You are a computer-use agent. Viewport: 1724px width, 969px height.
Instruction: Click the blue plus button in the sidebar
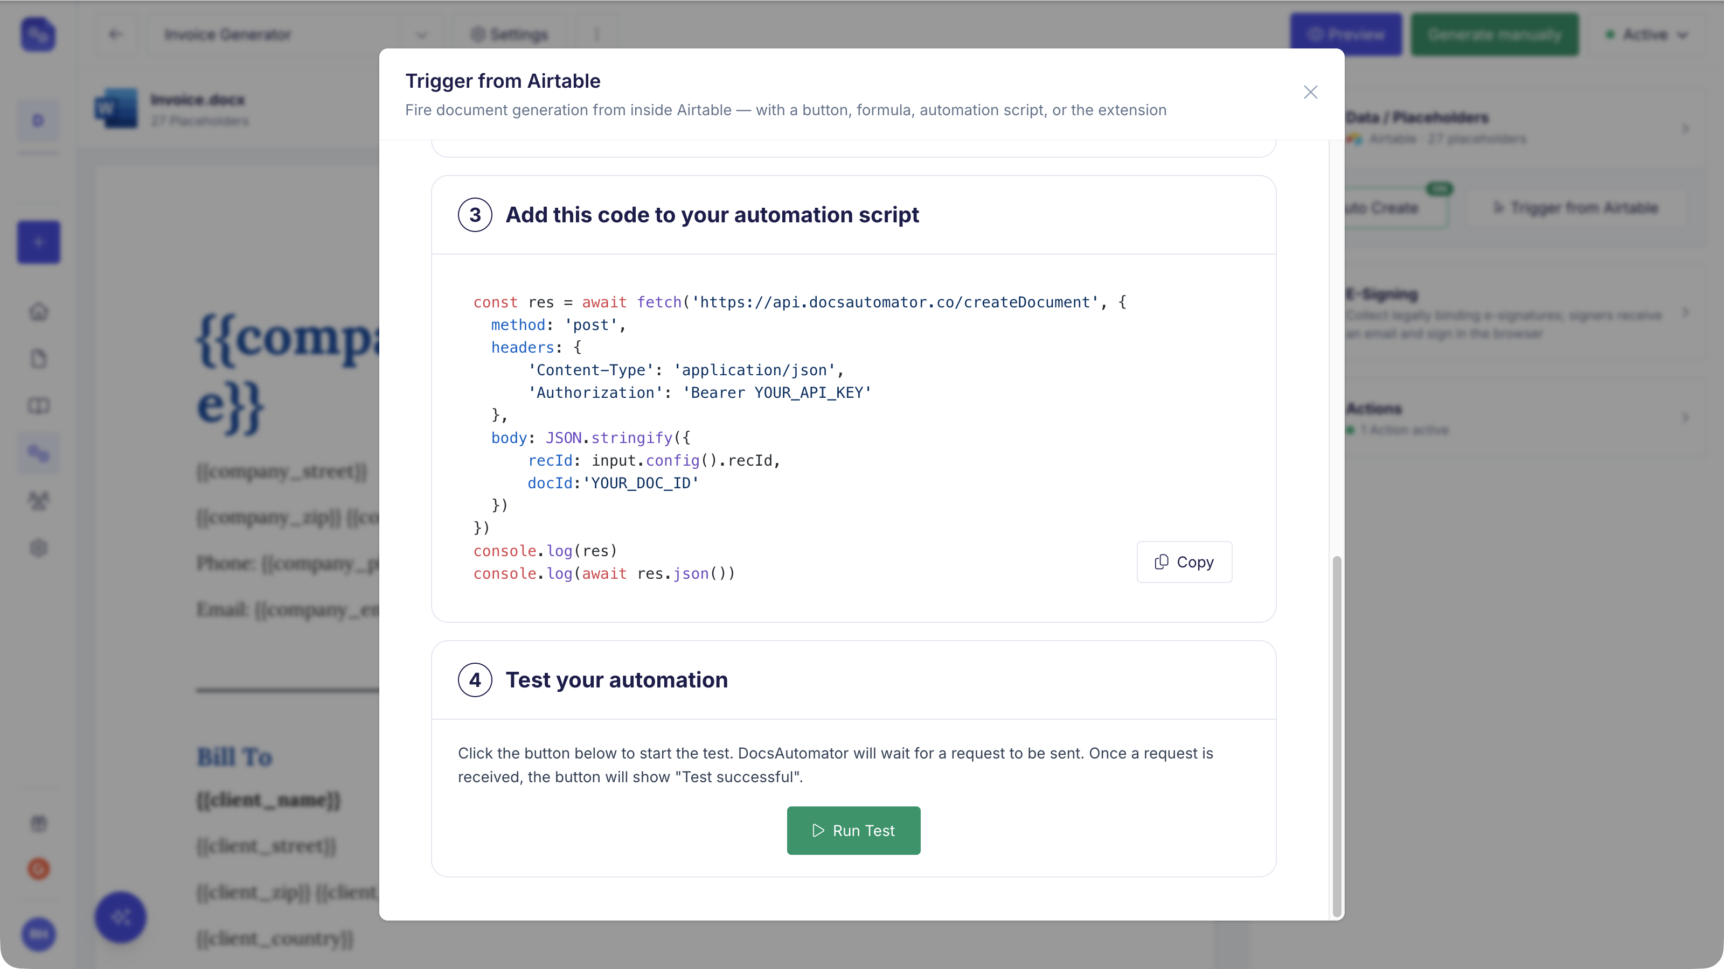point(38,242)
